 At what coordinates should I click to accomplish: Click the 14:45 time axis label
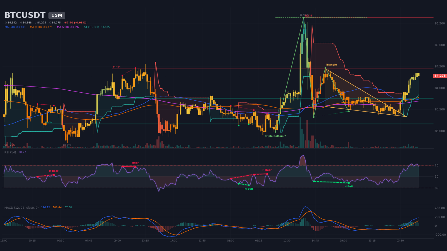tap(315, 240)
